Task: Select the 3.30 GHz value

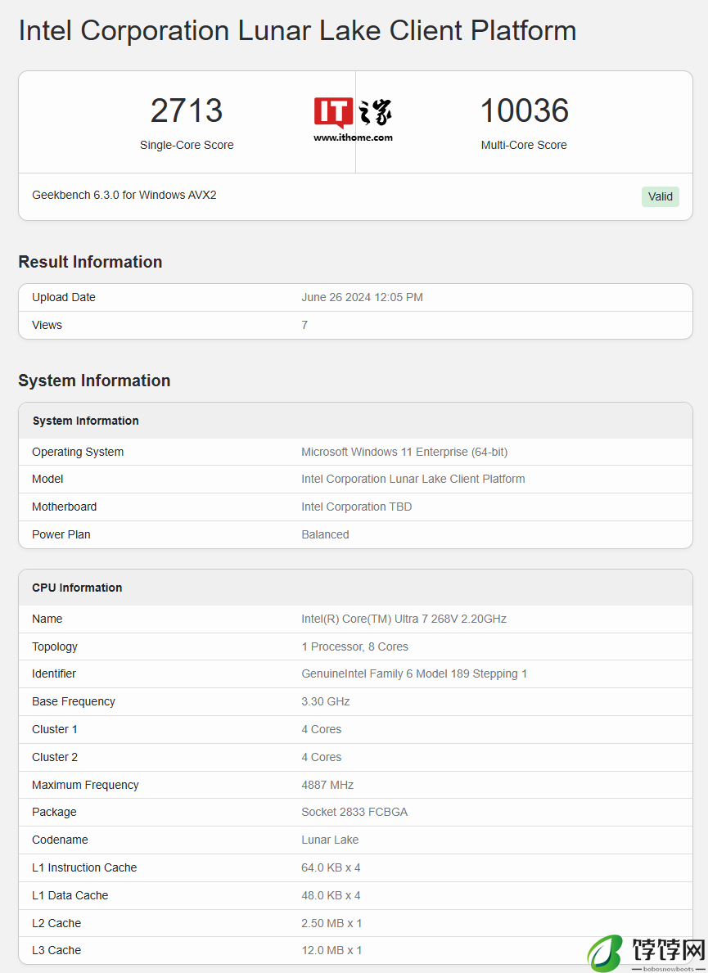Action: coord(325,702)
